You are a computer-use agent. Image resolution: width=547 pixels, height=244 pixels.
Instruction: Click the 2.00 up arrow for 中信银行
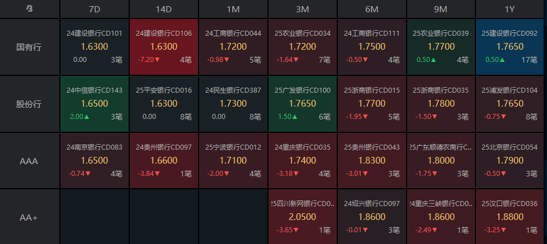click(x=80, y=117)
